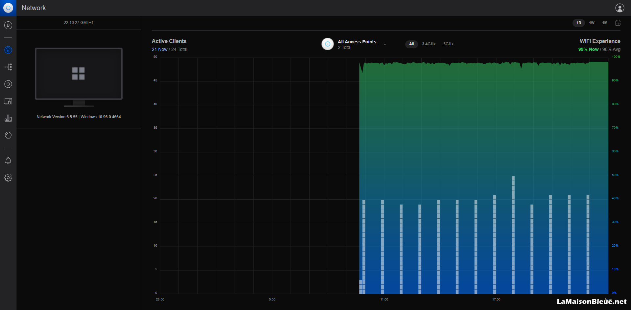This screenshot has width=631, height=310.
Task: Open the user account profile icon
Action: click(x=619, y=8)
